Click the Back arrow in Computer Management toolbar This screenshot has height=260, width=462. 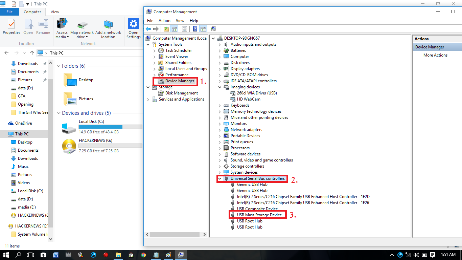[148, 29]
